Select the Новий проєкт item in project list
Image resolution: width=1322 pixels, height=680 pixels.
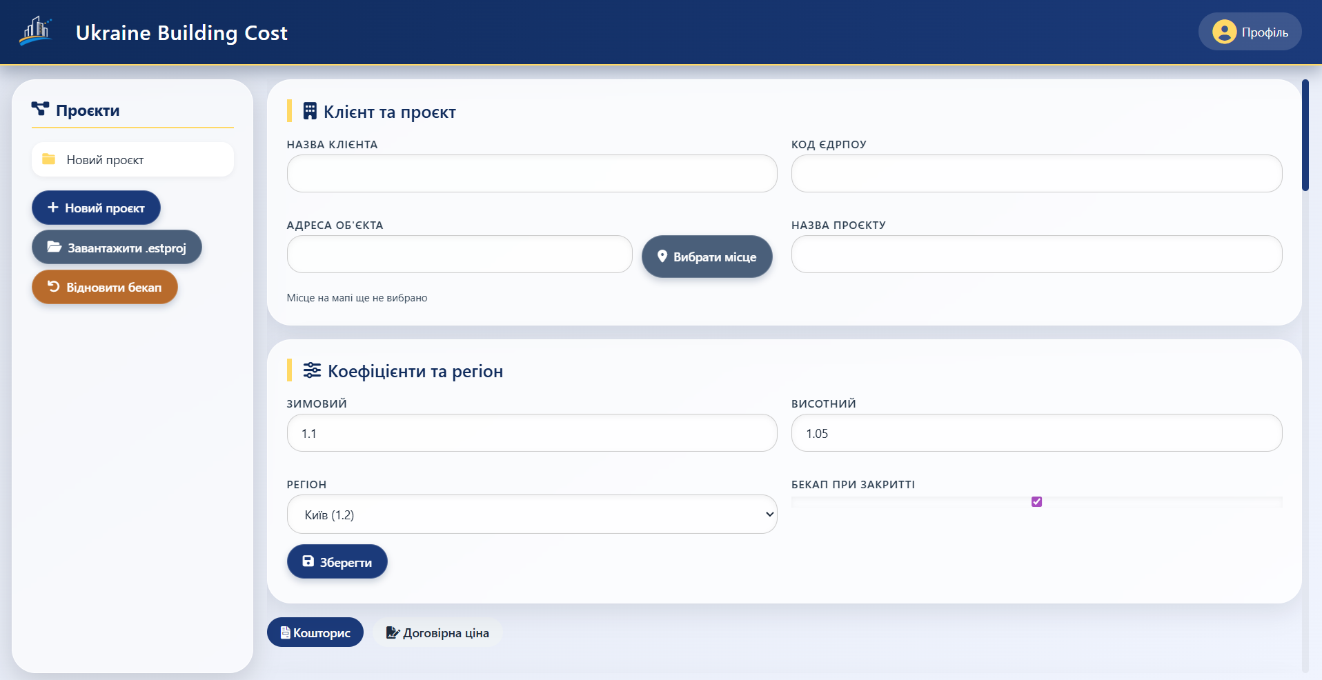coord(132,159)
